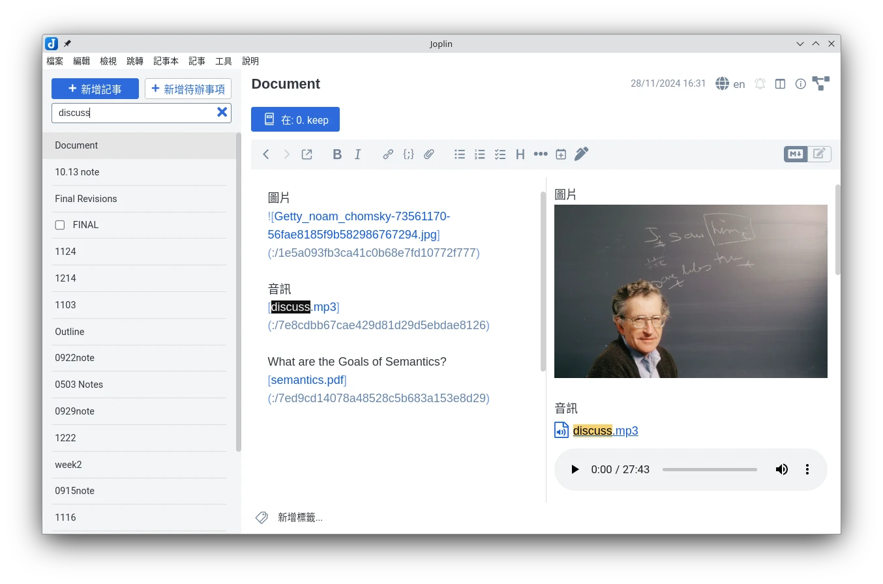Expand the toolbar's three-dot overflow menu
The width and height of the screenshot is (883, 584).
tap(541, 154)
